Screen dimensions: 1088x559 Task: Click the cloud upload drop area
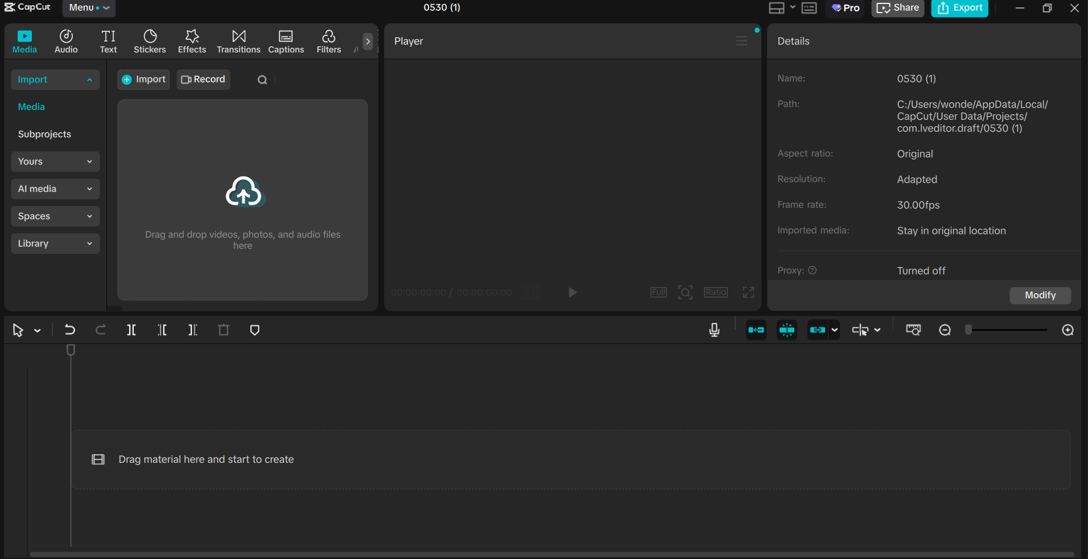242,200
